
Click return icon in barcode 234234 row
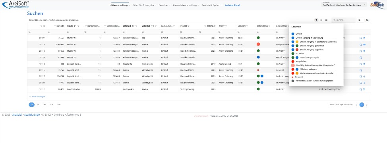(364, 76)
